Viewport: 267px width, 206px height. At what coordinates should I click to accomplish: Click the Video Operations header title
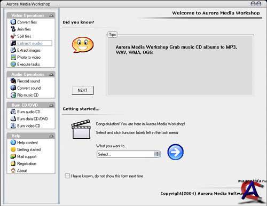click(28, 15)
